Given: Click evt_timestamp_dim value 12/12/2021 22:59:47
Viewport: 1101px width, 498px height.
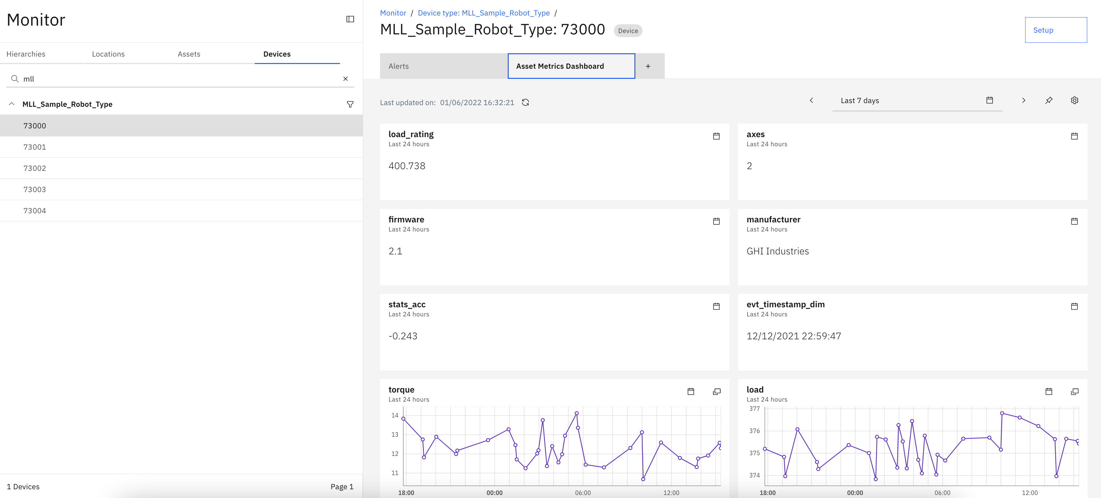Looking at the screenshot, I should pos(794,336).
